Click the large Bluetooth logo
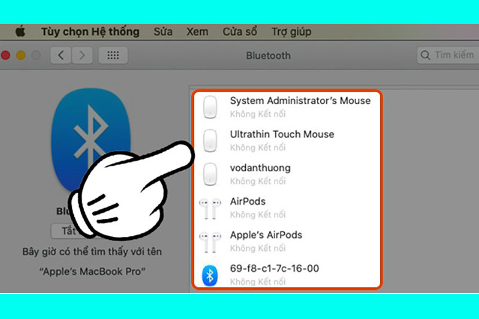The image size is (479, 319). click(x=91, y=140)
